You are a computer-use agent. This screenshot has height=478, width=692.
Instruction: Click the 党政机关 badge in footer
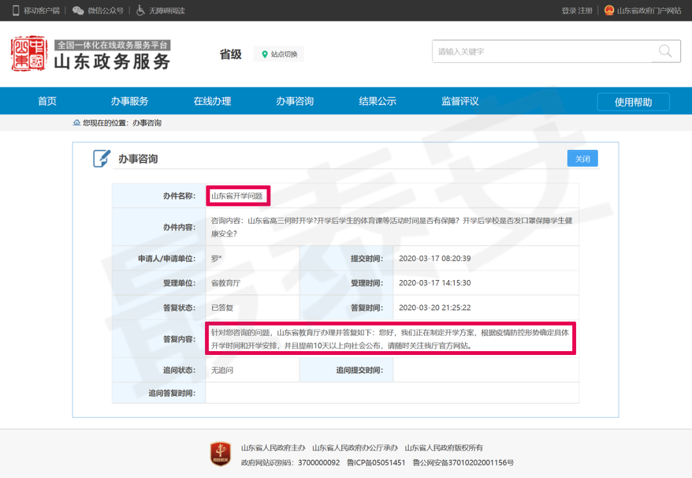(220, 454)
